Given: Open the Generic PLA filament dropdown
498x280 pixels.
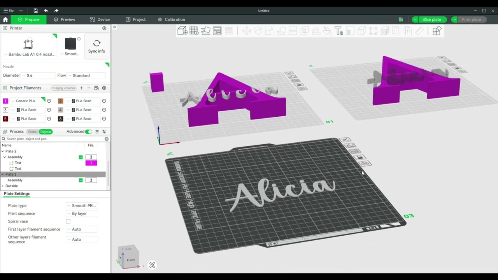Looking at the screenshot, I should coord(28,101).
